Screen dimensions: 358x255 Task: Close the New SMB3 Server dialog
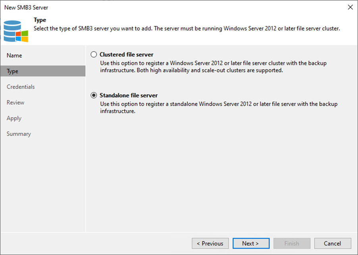point(350,8)
